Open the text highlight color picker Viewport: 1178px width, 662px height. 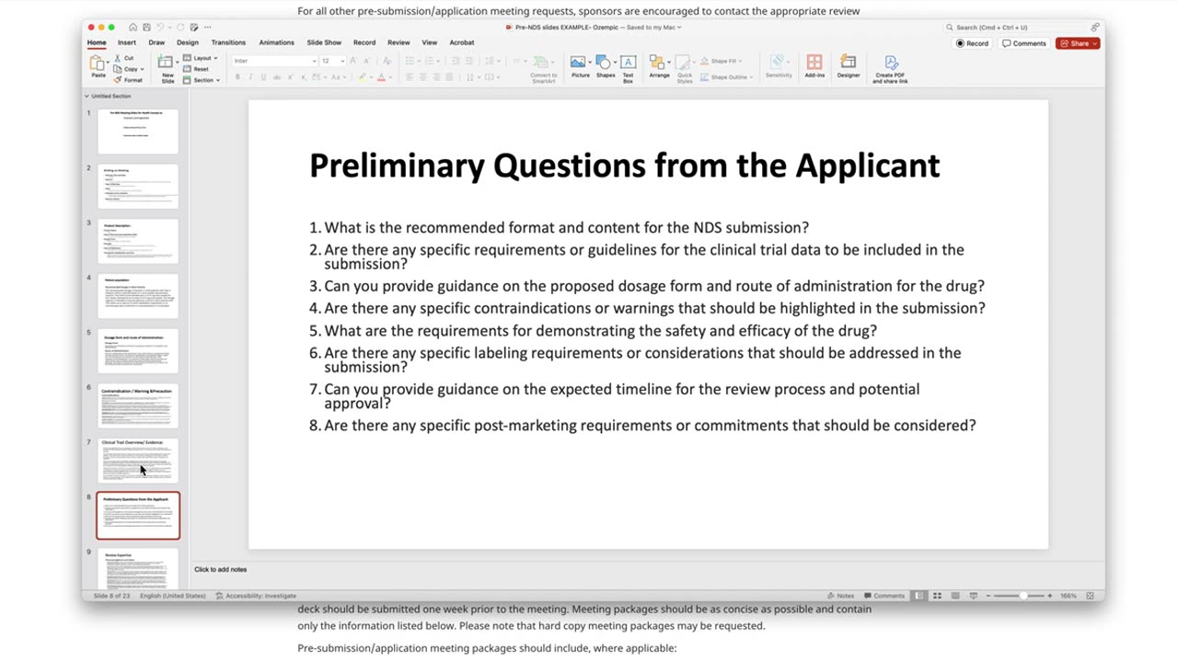364,77
